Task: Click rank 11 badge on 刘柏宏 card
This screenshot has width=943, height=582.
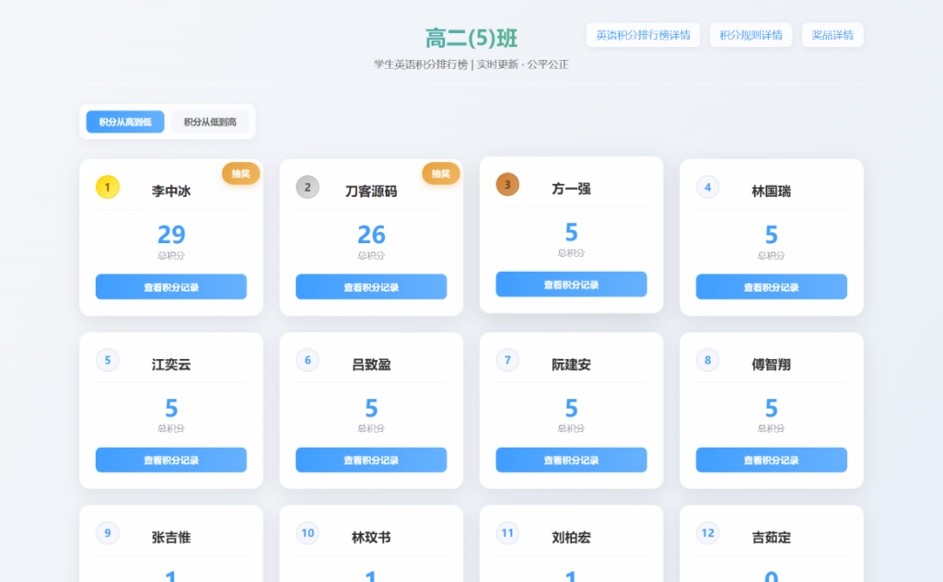Action: [x=507, y=532]
